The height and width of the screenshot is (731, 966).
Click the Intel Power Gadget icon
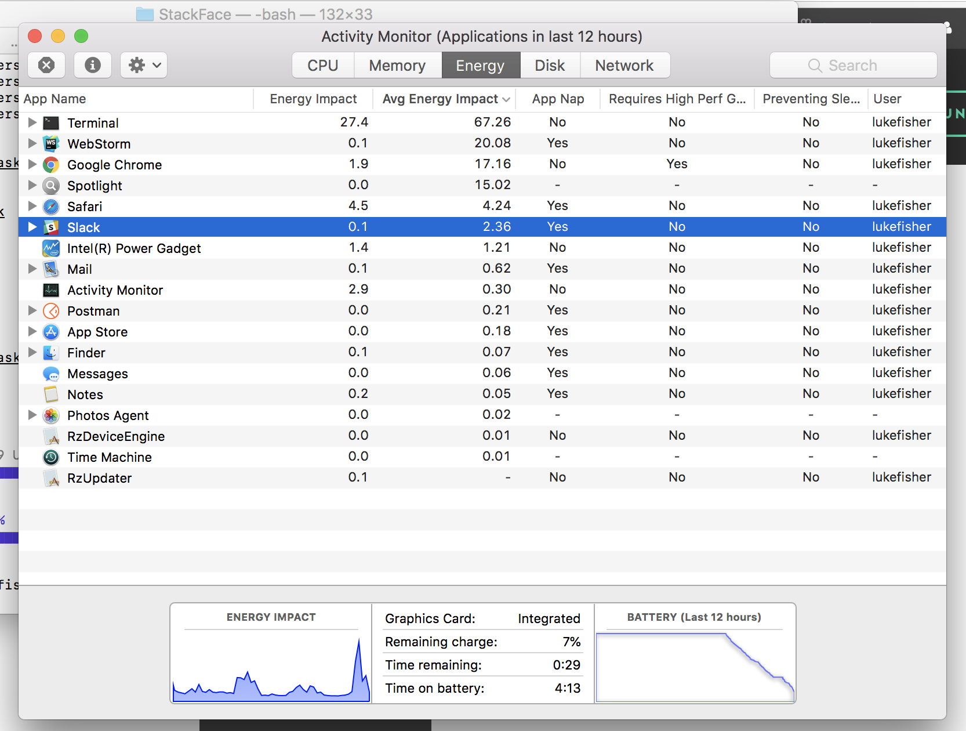[51, 248]
